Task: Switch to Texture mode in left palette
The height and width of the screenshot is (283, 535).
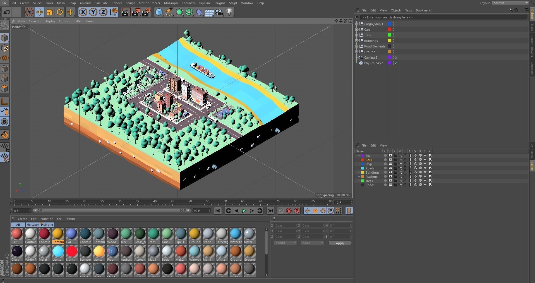Action: 5,48
